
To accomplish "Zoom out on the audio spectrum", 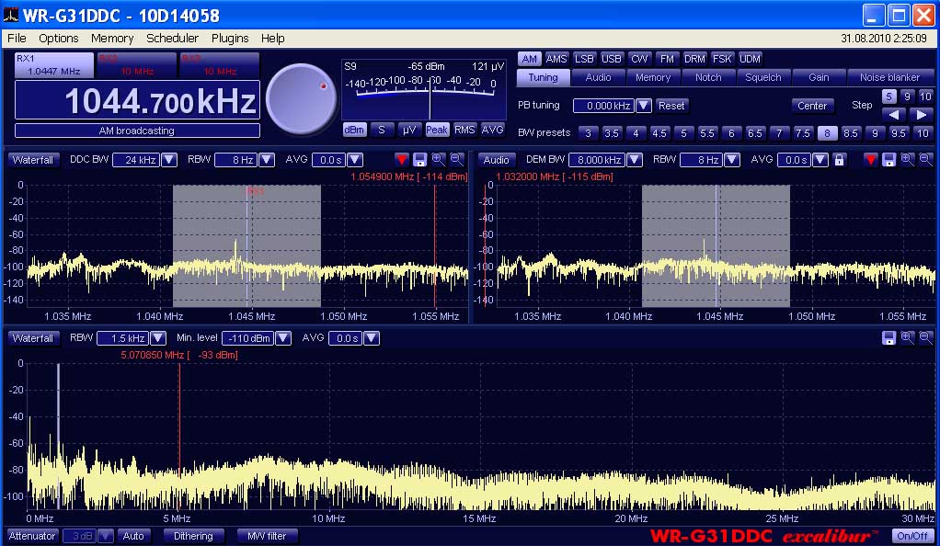I will pyautogui.click(x=926, y=159).
